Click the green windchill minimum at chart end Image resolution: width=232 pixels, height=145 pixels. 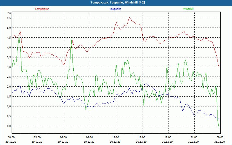tap(219, 128)
